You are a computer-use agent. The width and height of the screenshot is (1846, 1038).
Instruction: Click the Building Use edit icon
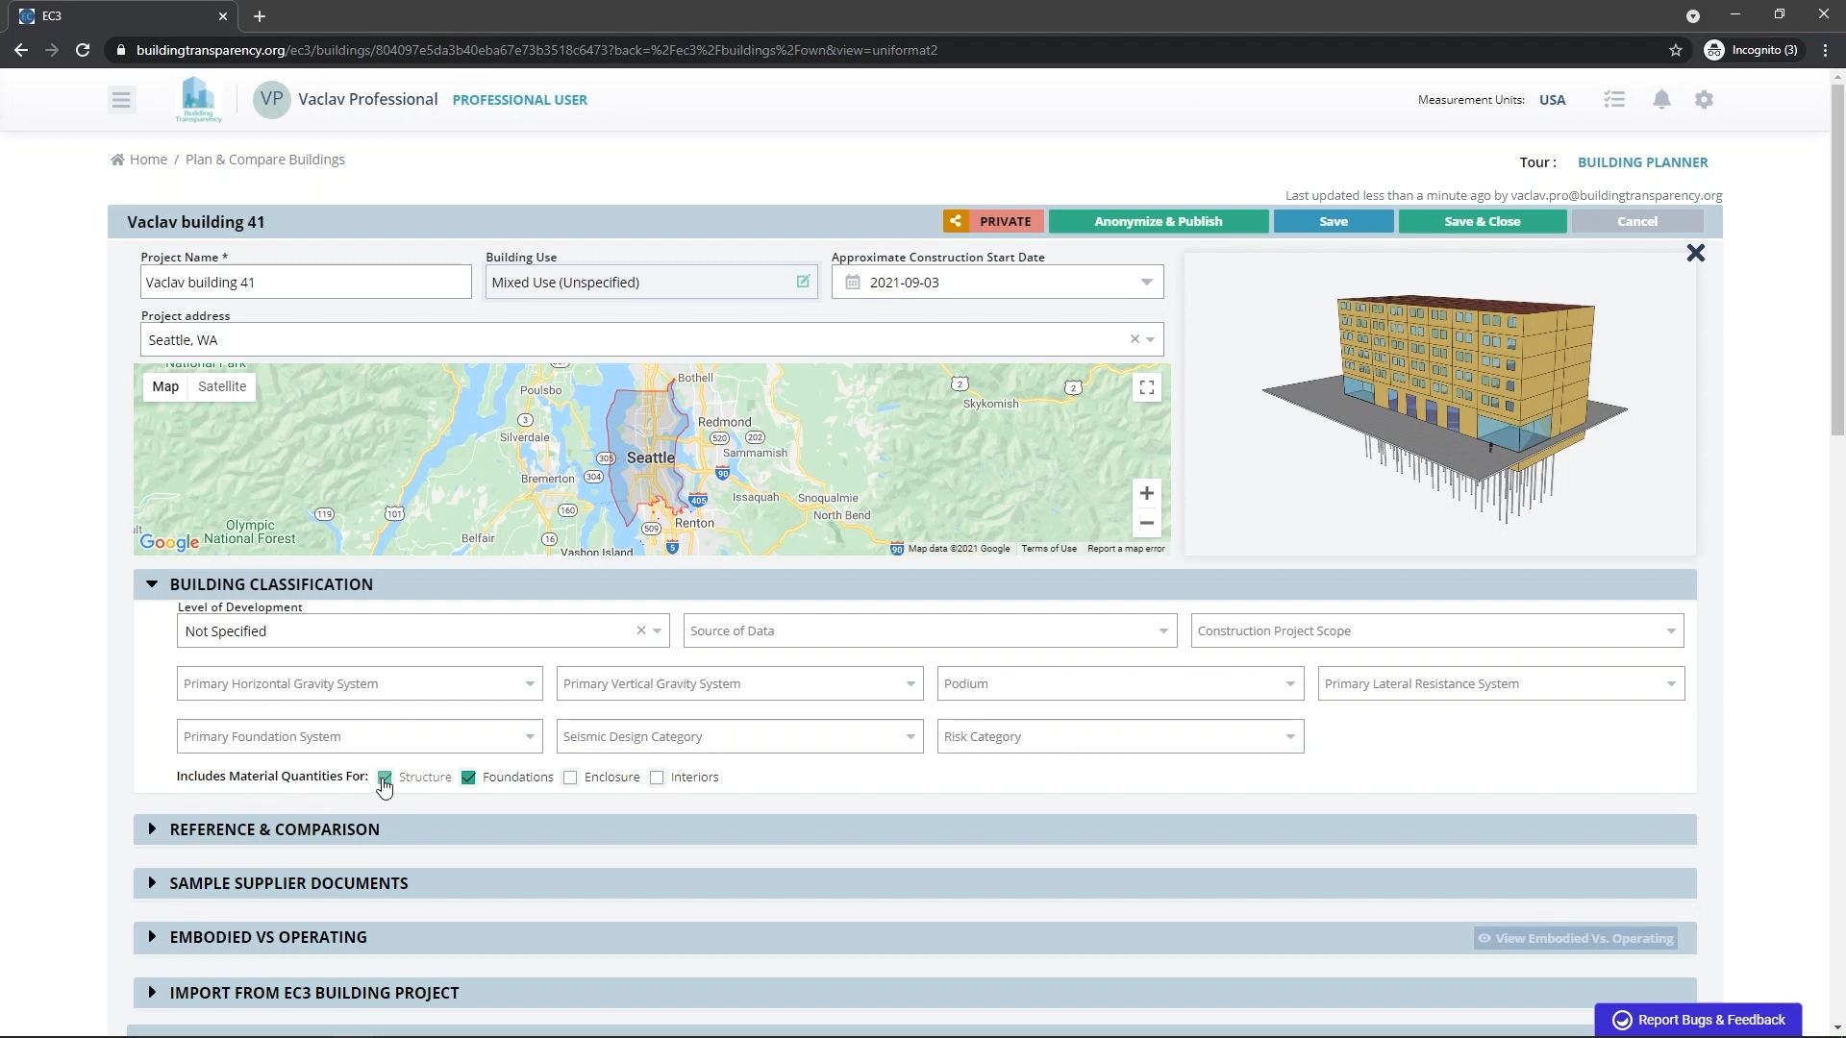pyautogui.click(x=803, y=282)
